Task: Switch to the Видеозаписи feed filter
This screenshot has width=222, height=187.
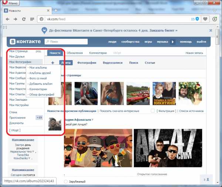Action: 112,63
